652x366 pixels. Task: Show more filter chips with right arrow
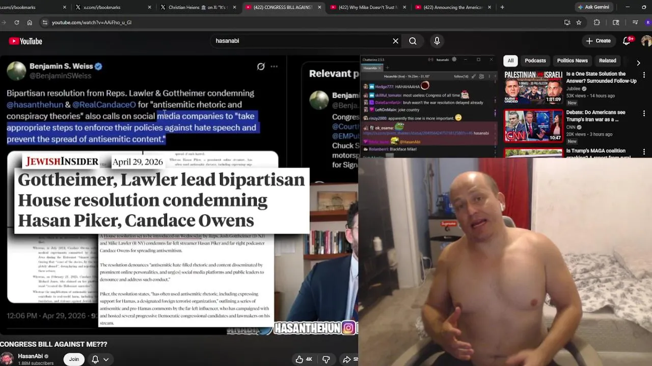(x=638, y=63)
